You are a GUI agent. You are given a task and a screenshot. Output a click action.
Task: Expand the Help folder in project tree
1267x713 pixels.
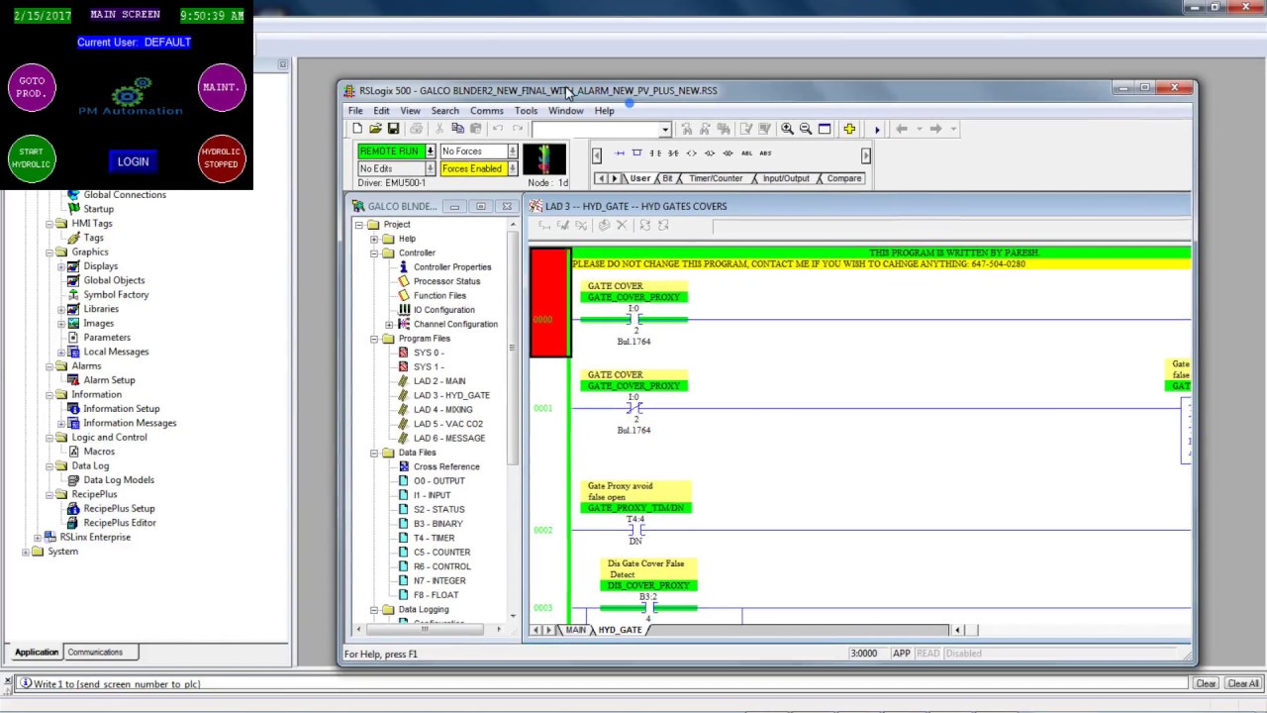click(374, 239)
